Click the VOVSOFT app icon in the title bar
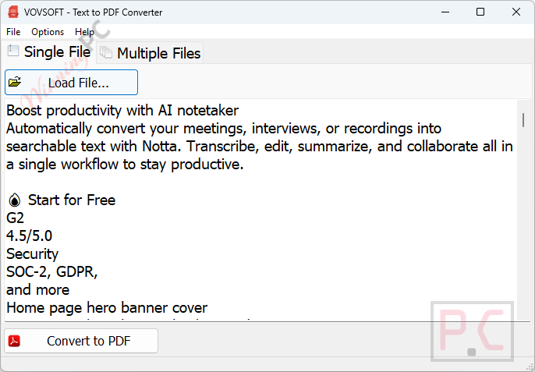 (13, 12)
